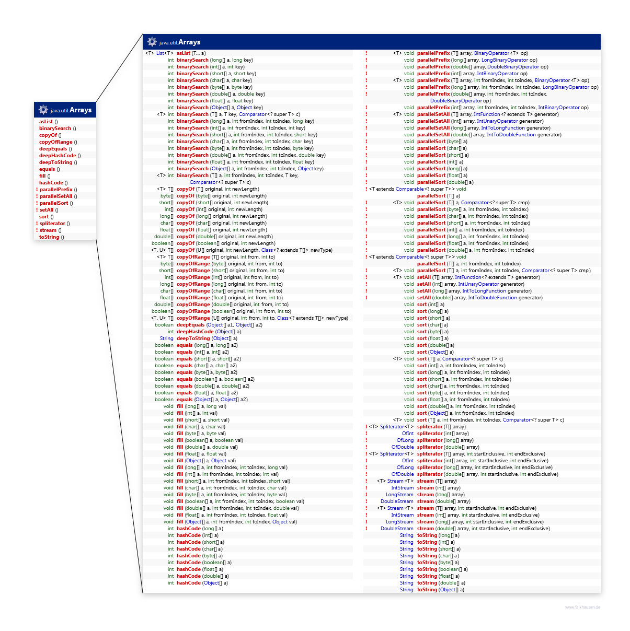Image resolution: width=630 pixels, height=631 pixels.
Task: Select binarySearch () in the small summary box
Action: tap(58, 128)
